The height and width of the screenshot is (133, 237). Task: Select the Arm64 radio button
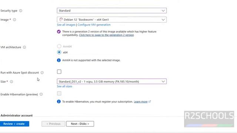59,46
